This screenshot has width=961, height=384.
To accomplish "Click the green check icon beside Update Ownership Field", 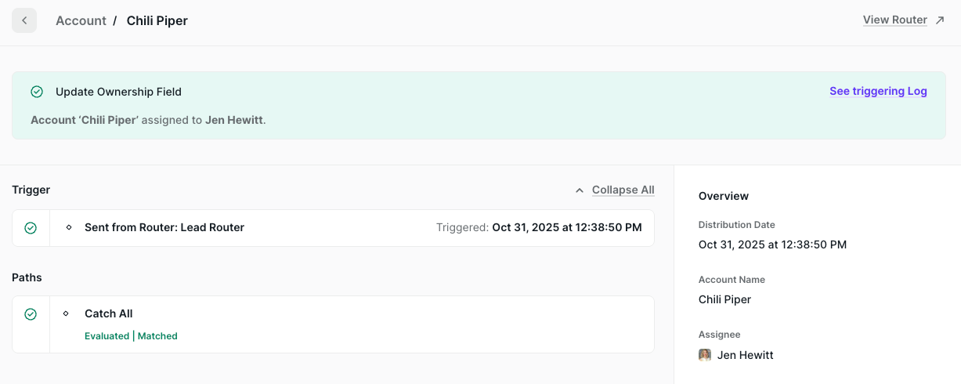I will click(x=37, y=92).
